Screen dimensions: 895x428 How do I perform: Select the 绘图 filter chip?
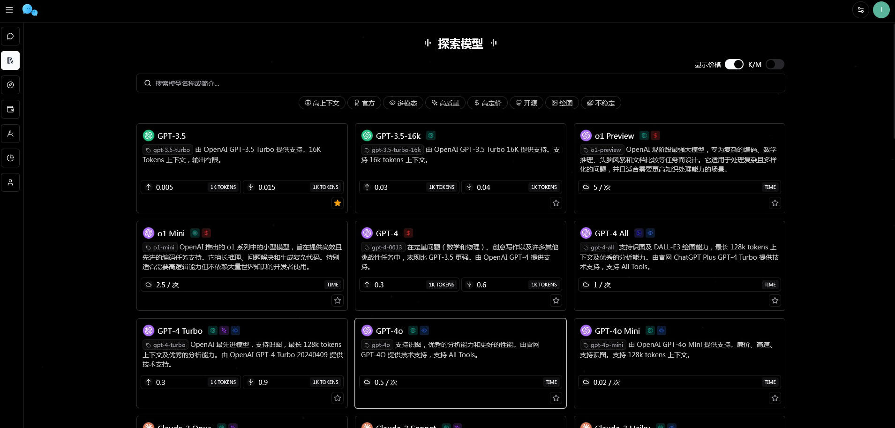pyautogui.click(x=562, y=103)
